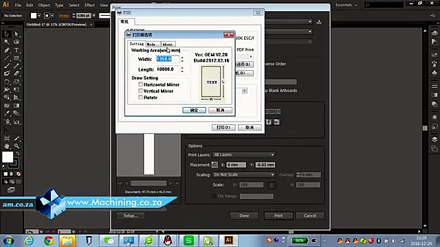Select the Artboard tool
This screenshot has height=247, width=440.
pyautogui.click(x=6, y=139)
